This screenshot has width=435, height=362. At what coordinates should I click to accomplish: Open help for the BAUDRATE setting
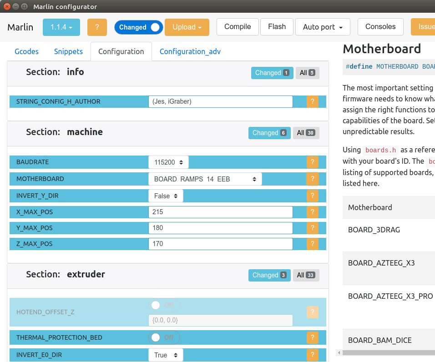pos(312,162)
